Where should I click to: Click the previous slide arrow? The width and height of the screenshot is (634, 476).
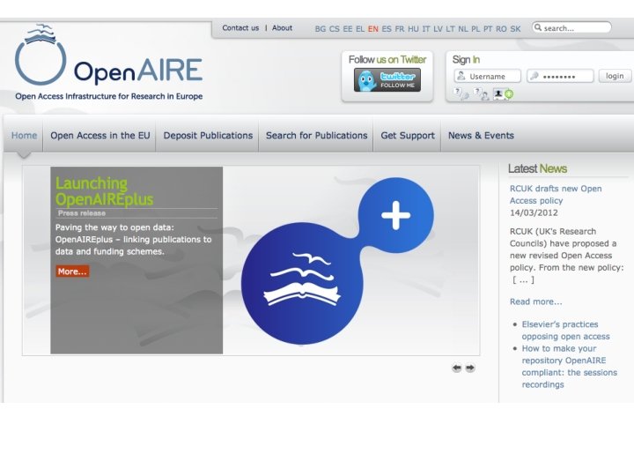pyautogui.click(x=457, y=368)
